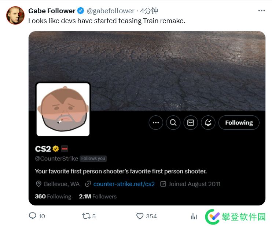272x226 pixels.
Task: Open the three-dot menu on the CS2 profile
Action: [x=156, y=123]
